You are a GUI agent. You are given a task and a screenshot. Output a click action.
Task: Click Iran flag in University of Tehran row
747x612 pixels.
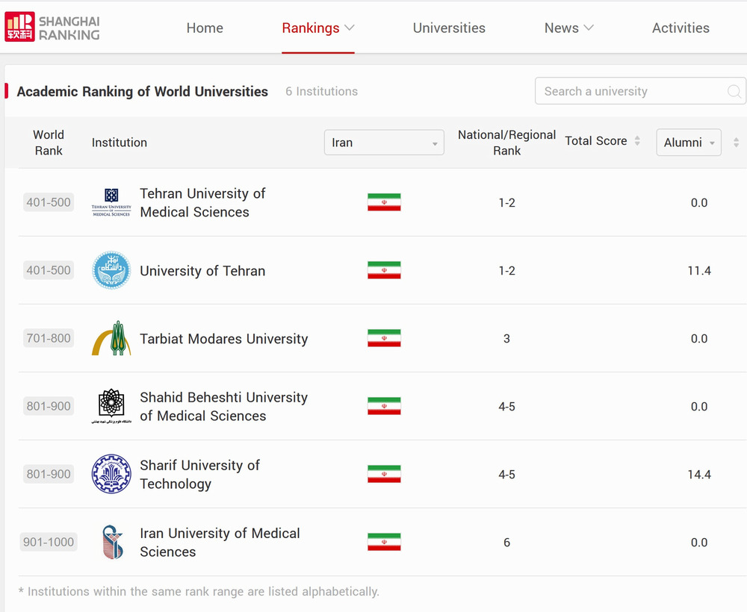click(x=384, y=270)
